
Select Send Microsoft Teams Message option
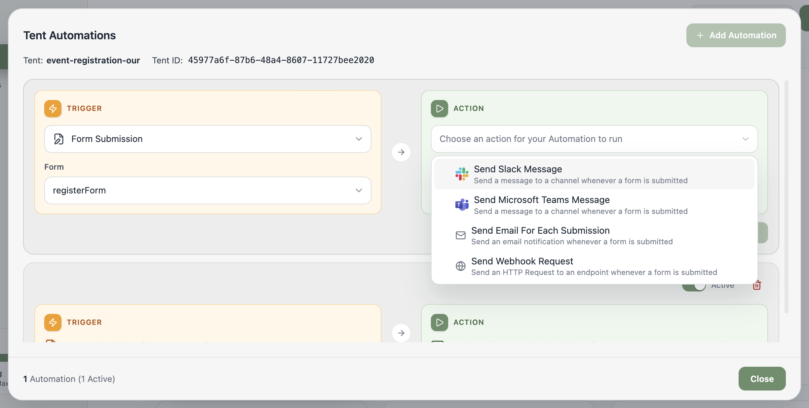click(595, 205)
